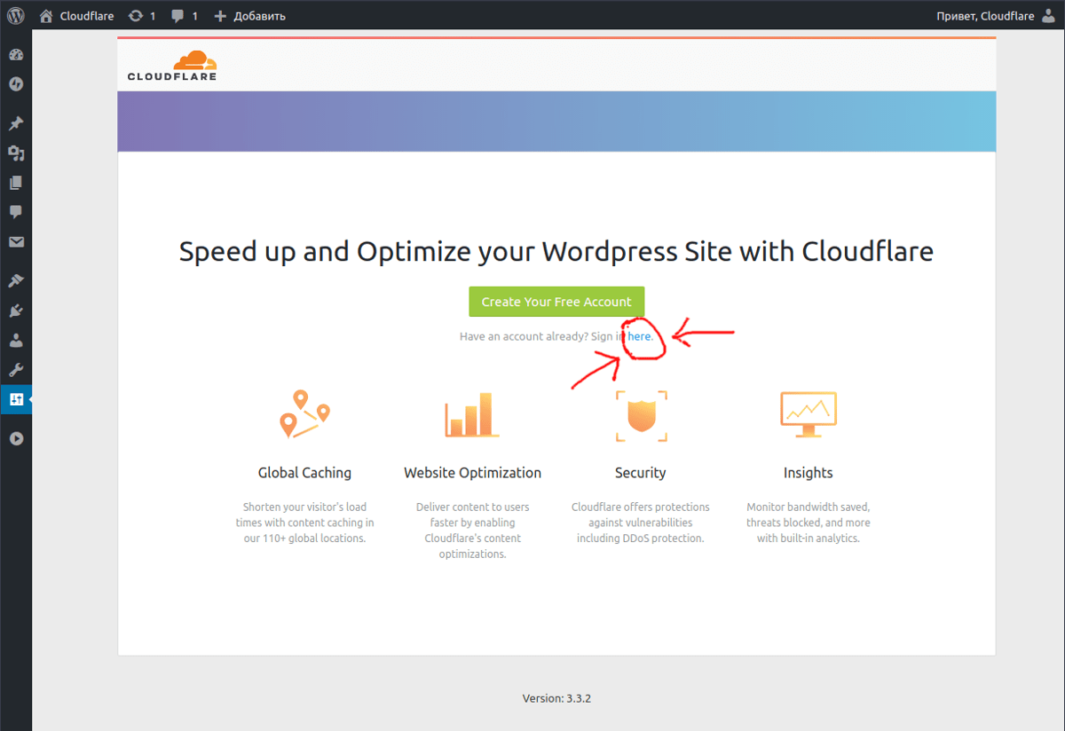
Task: Open the Dashboard gauge sidebar icon
Action: click(x=16, y=55)
